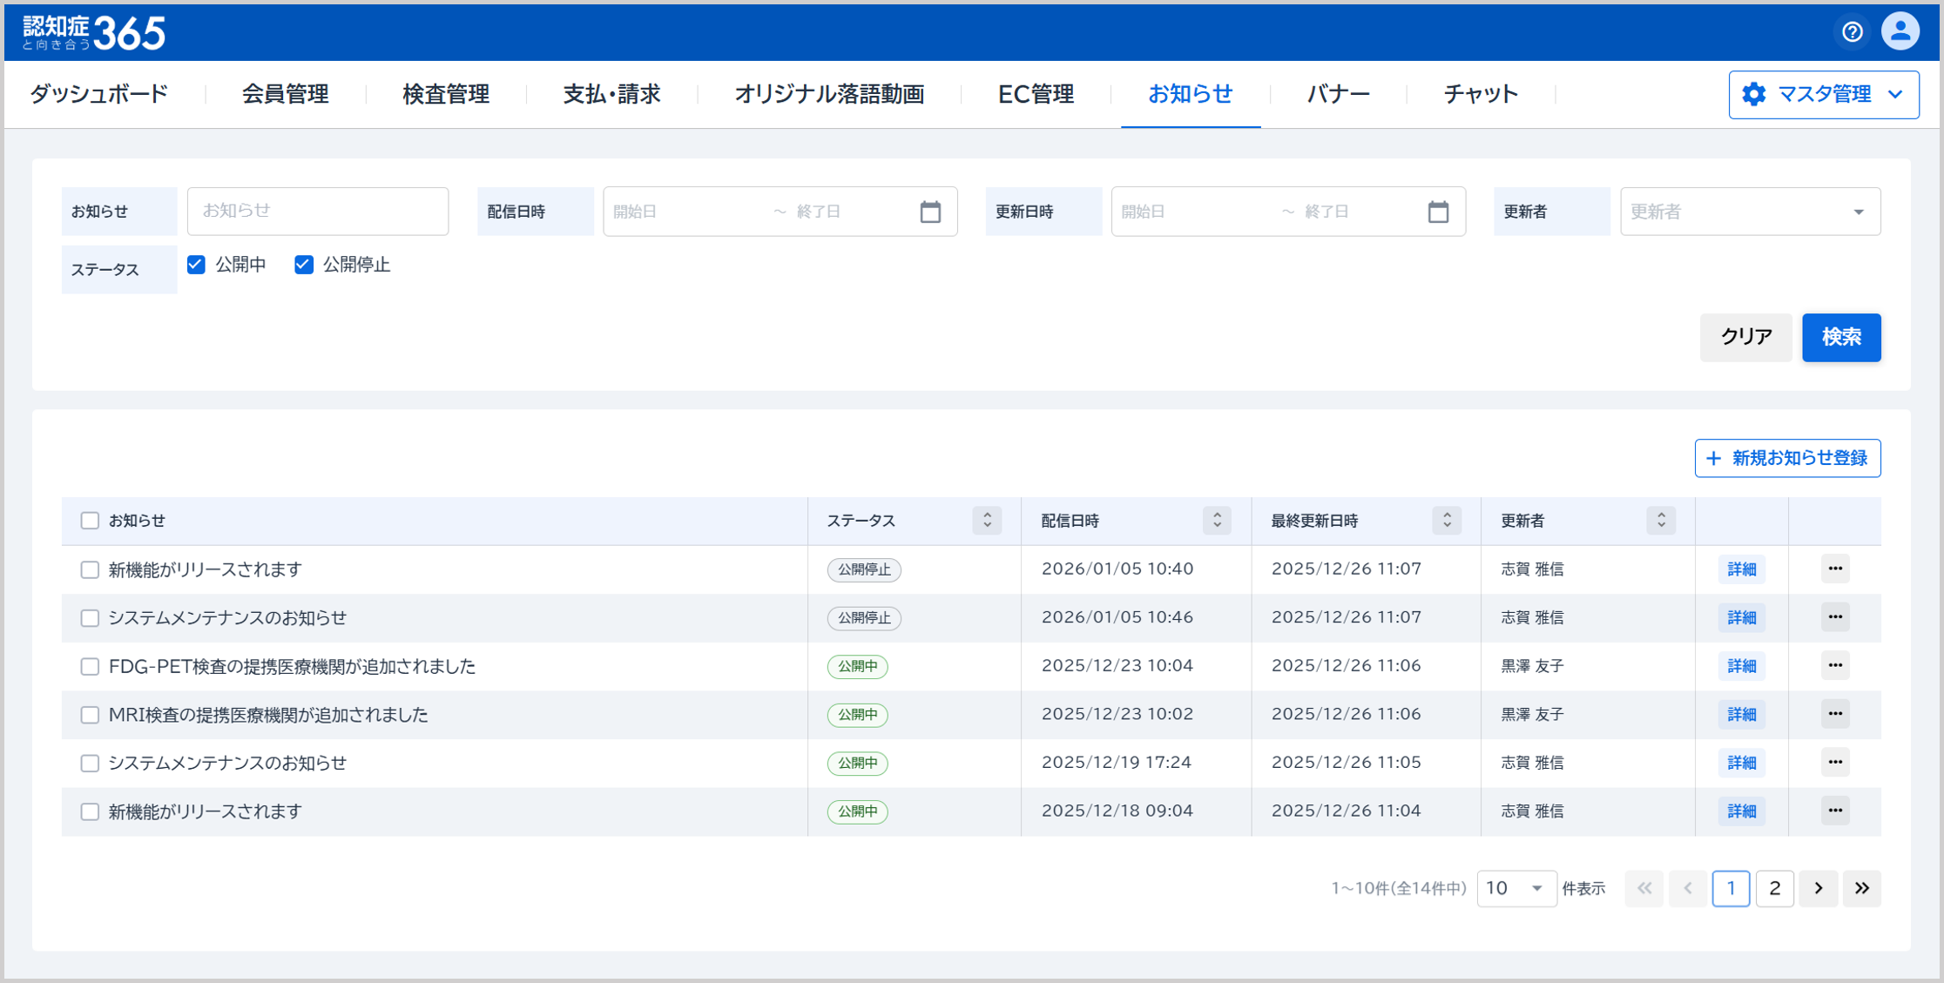This screenshot has width=1944, height=983.
Task: Open calendar picker for 配信日時 range
Action: click(x=930, y=212)
